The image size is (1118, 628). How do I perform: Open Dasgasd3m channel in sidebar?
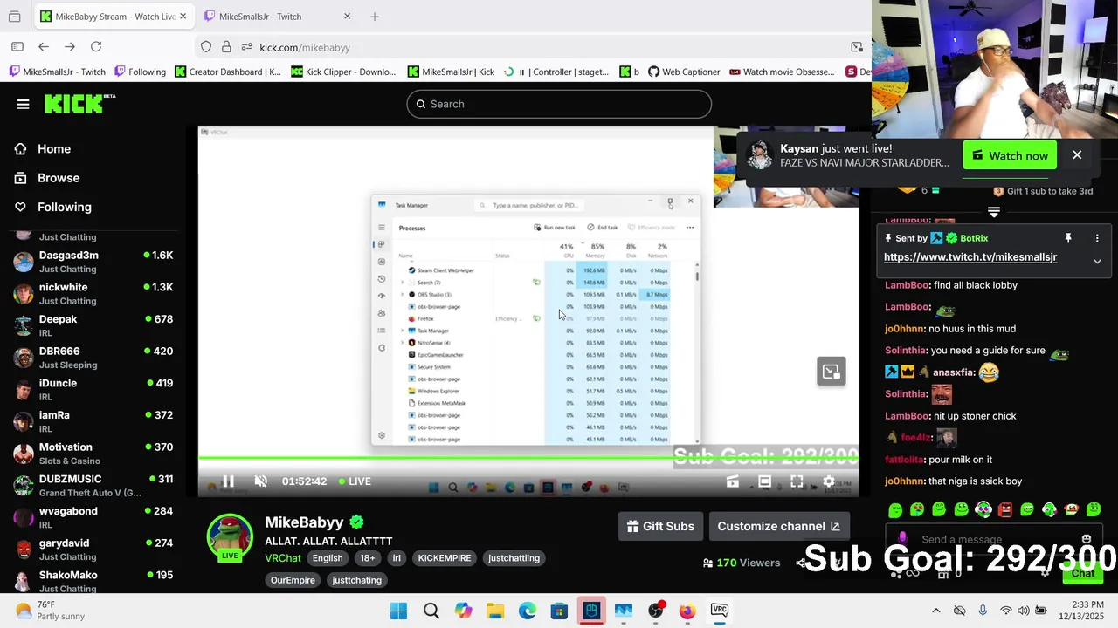click(x=93, y=262)
